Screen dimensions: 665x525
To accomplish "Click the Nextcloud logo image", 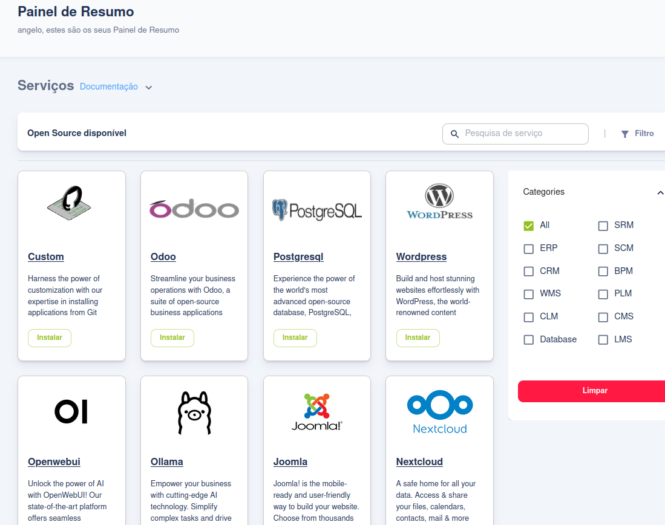I will coord(440,412).
